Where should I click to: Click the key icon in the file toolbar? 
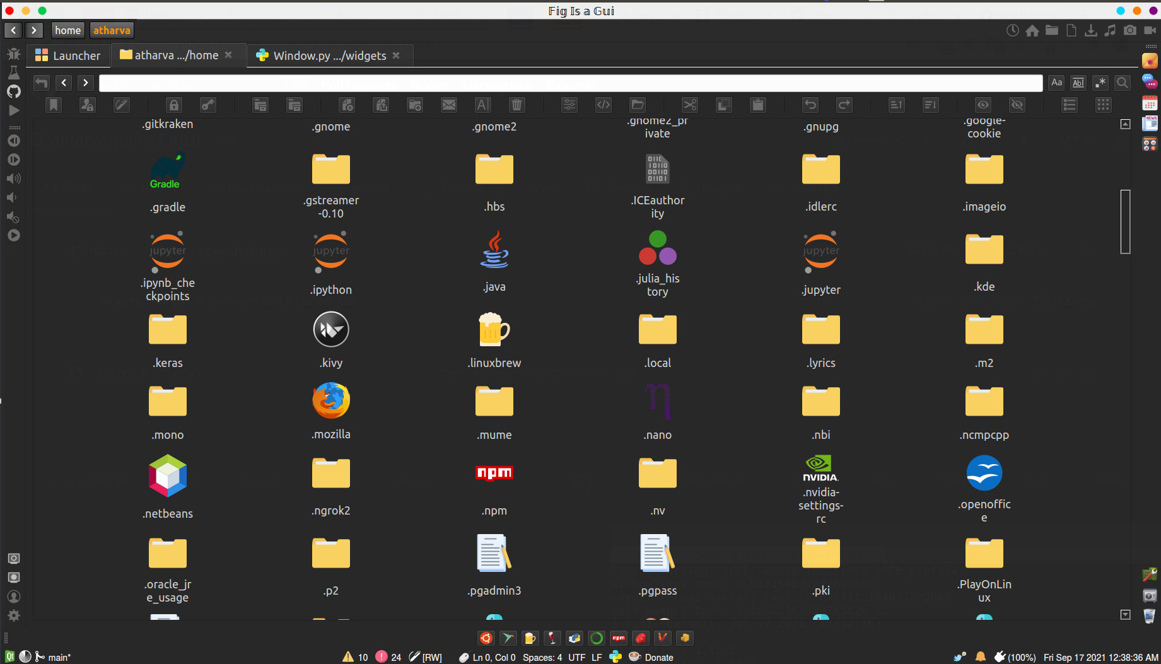click(208, 105)
